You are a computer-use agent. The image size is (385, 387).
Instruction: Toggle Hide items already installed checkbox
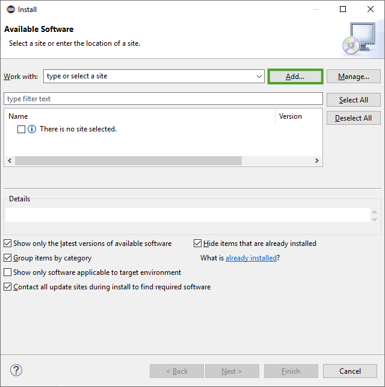point(198,244)
